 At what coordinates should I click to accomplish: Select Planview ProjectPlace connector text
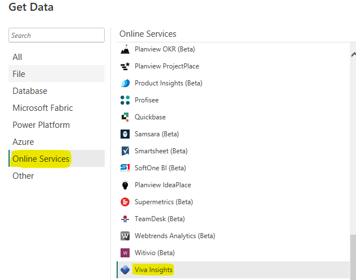click(167, 66)
